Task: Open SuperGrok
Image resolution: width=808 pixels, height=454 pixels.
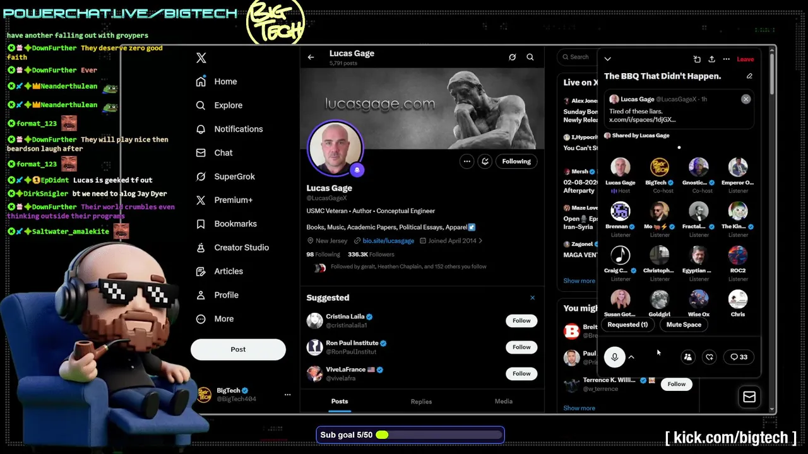Action: 225,177
